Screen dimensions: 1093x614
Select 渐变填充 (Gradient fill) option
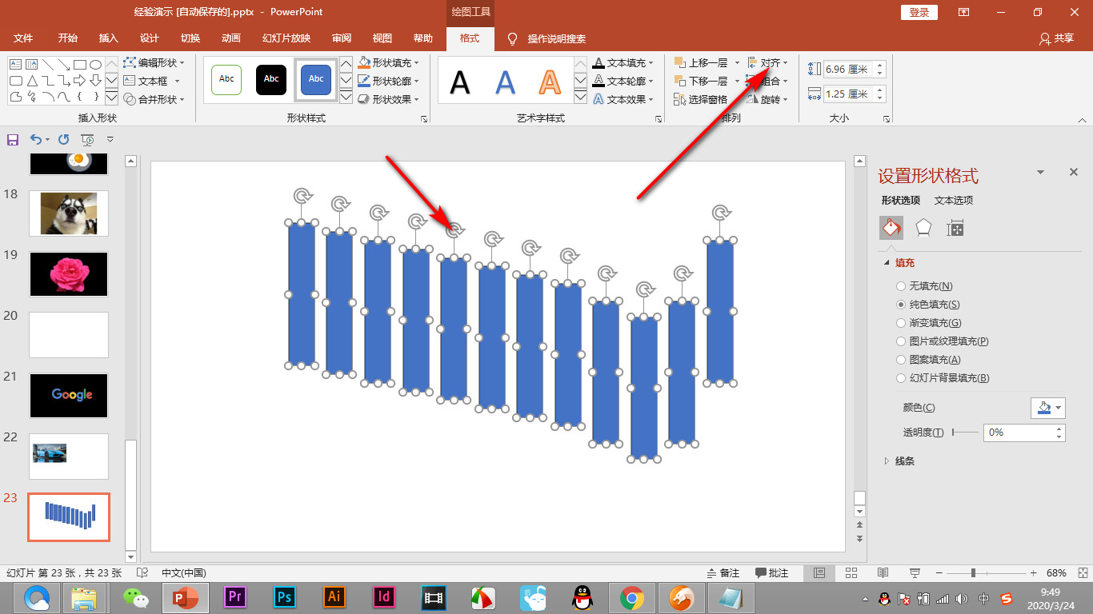tap(928, 323)
